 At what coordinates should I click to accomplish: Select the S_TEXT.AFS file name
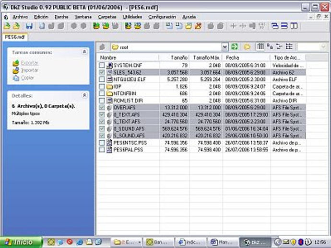127,122
